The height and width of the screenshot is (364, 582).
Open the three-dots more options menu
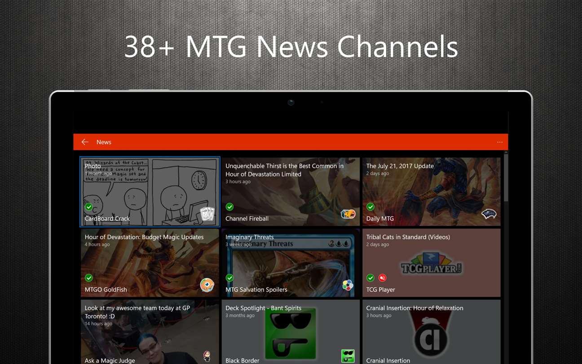click(x=500, y=142)
